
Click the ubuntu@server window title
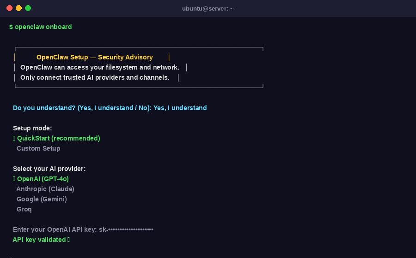[x=208, y=9]
